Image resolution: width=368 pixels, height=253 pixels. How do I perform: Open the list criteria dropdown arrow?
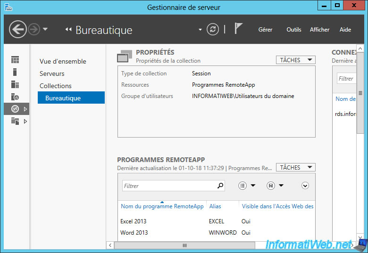(x=253, y=186)
